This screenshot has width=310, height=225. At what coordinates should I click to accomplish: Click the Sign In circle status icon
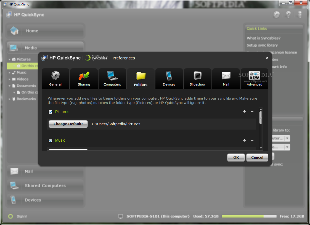click(10, 216)
